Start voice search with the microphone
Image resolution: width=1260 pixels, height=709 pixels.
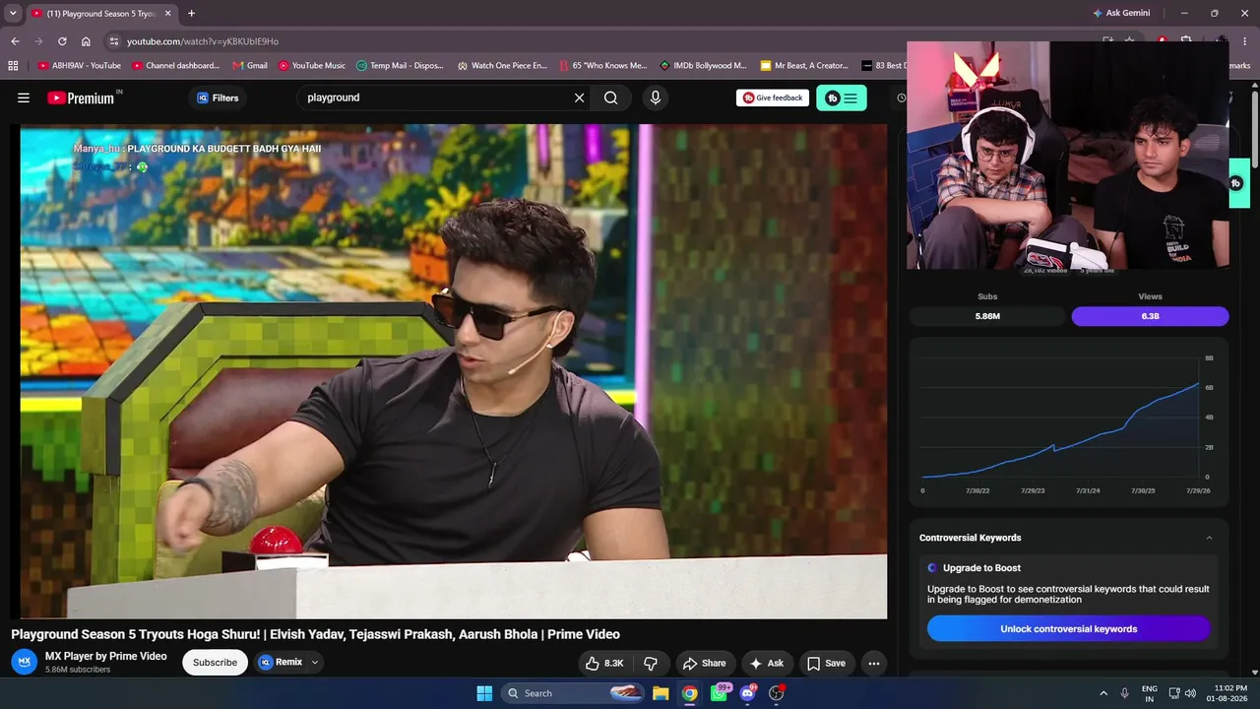656,97
